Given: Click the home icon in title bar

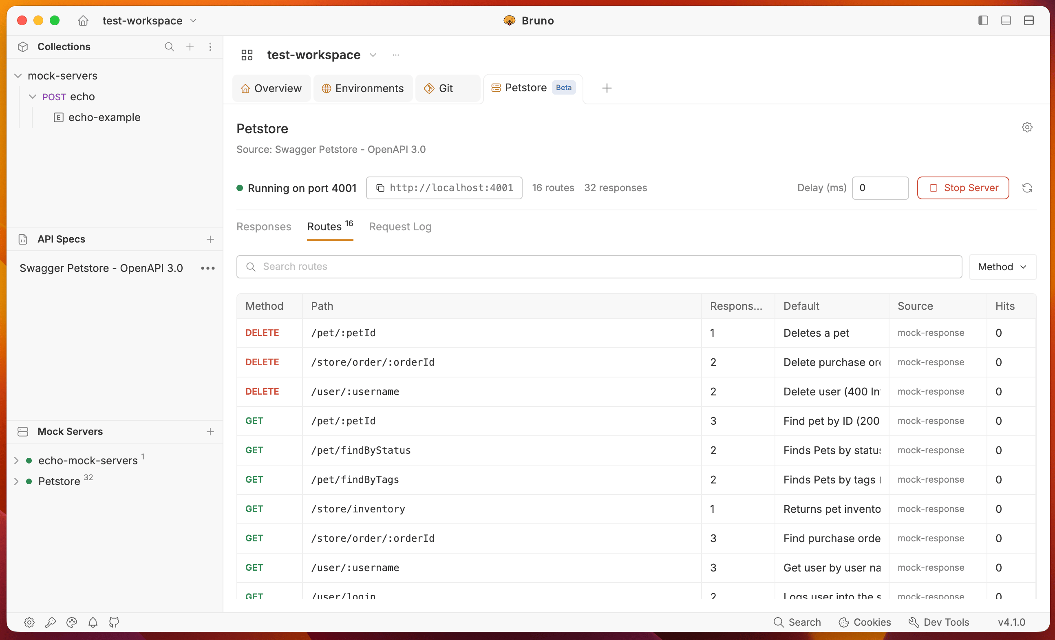Looking at the screenshot, I should (x=83, y=20).
